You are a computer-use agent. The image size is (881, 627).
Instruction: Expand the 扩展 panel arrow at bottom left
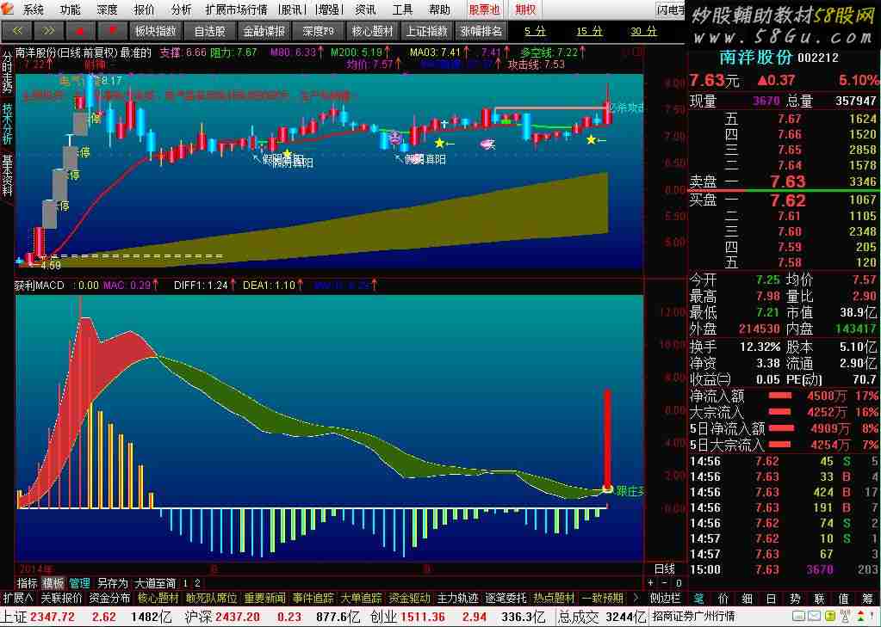click(x=18, y=599)
